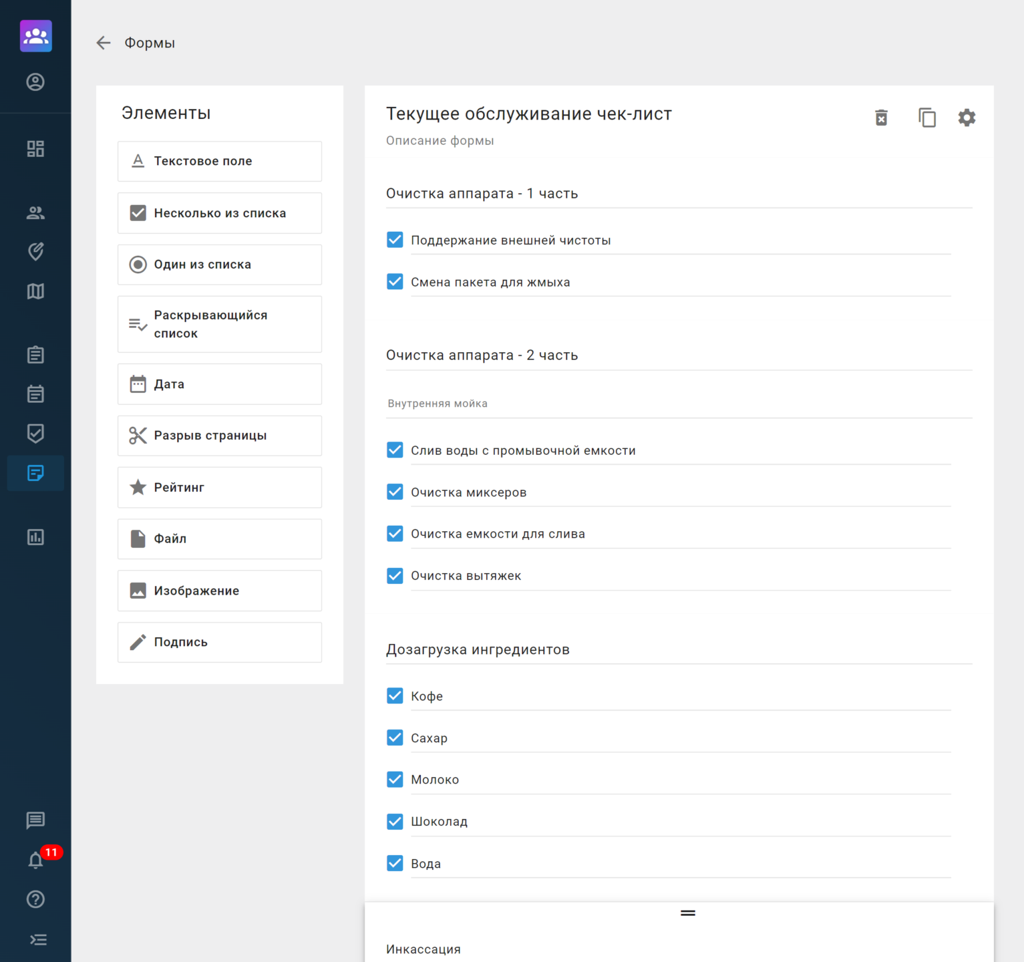Edit the form title Текущее обслуживание чек-лист
This screenshot has height=962, width=1024.
tap(529, 114)
